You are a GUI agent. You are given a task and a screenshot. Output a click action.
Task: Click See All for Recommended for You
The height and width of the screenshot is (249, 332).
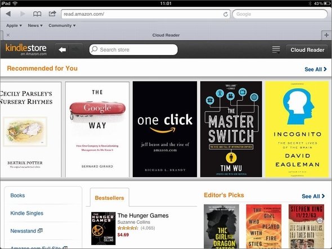(316, 69)
